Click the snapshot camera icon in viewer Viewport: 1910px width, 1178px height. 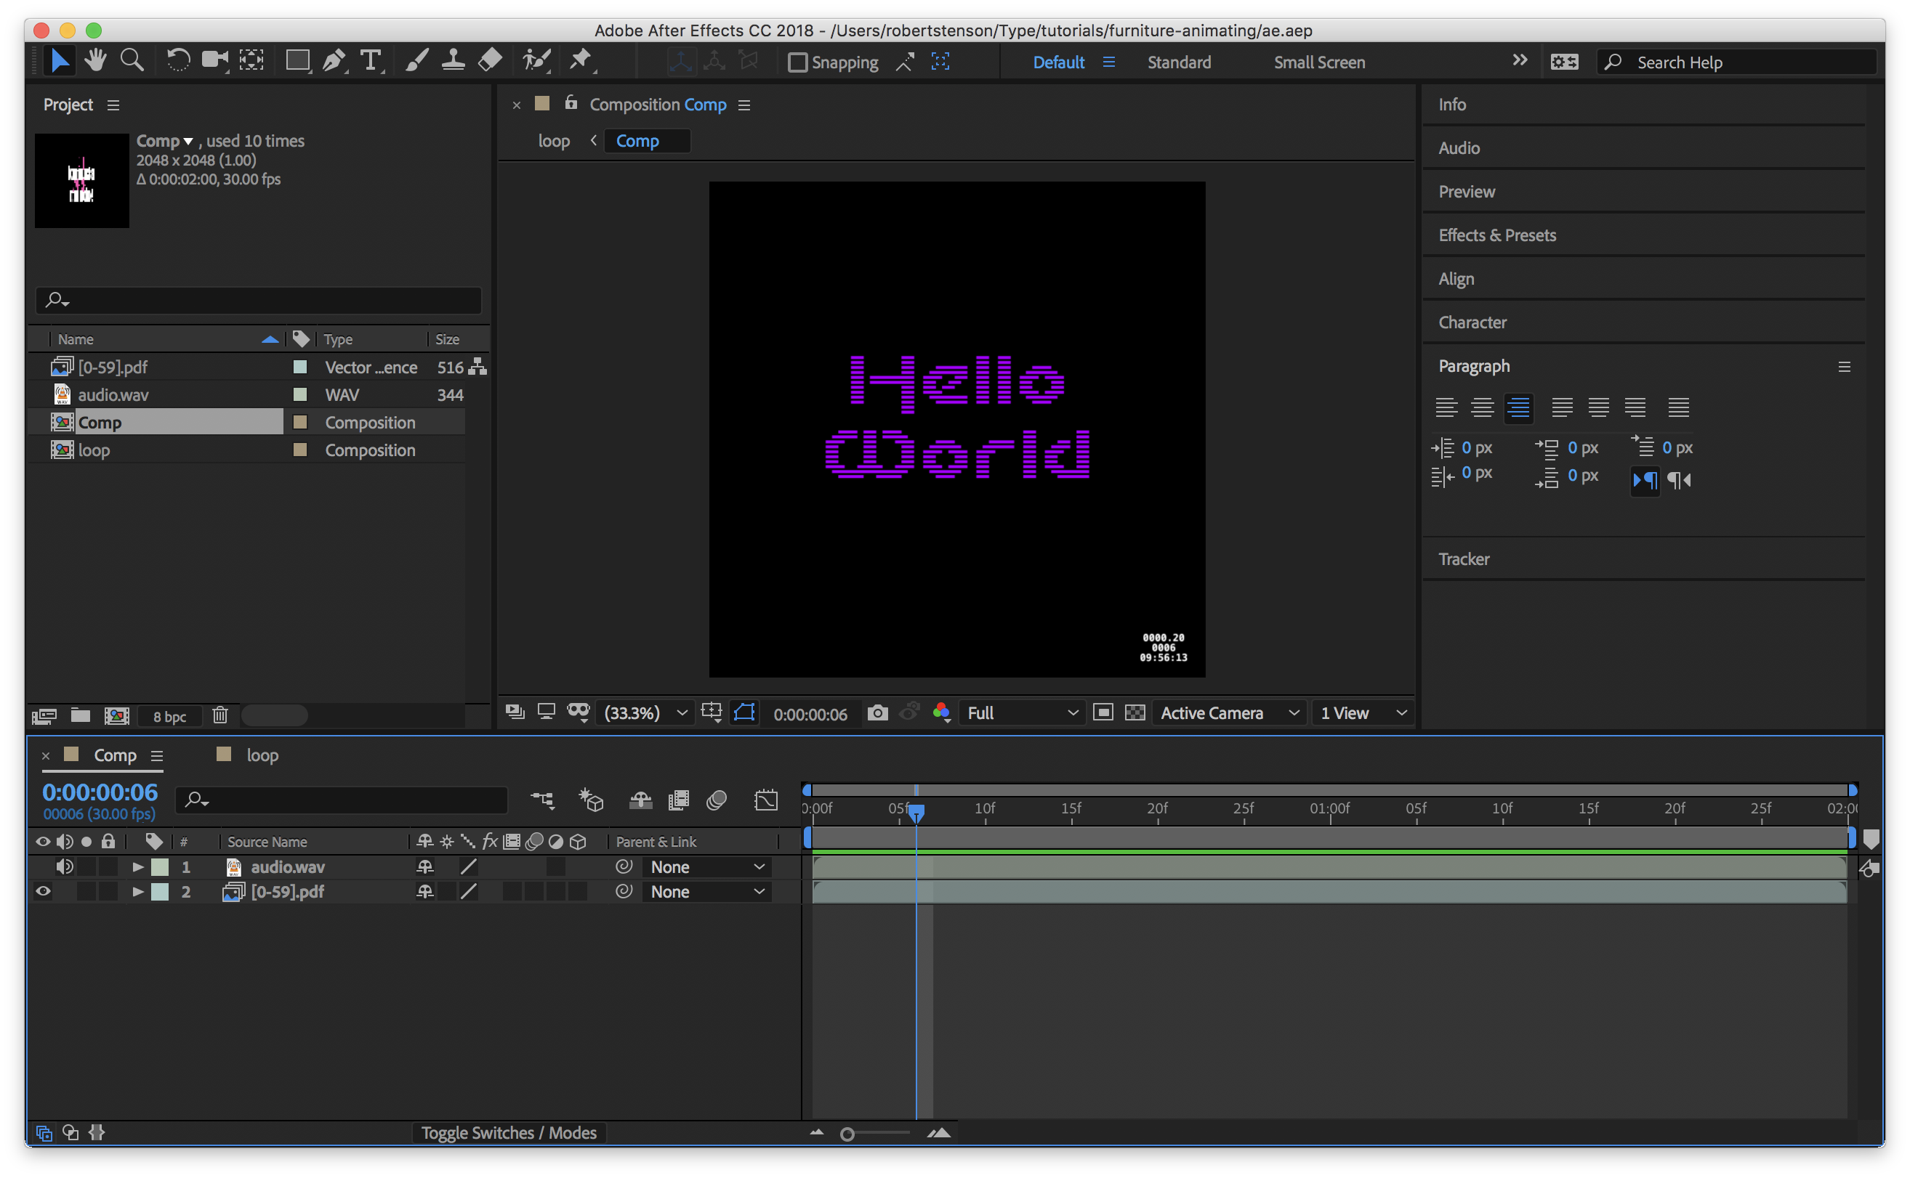pyautogui.click(x=877, y=713)
